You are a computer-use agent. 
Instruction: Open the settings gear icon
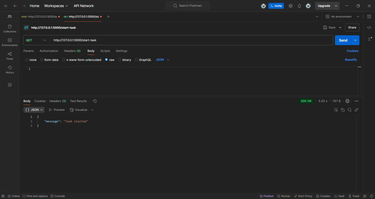[291, 6]
